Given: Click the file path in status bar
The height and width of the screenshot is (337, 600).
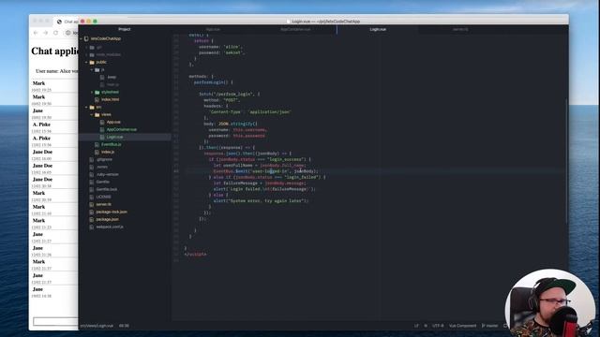Looking at the screenshot, I should [97, 326].
